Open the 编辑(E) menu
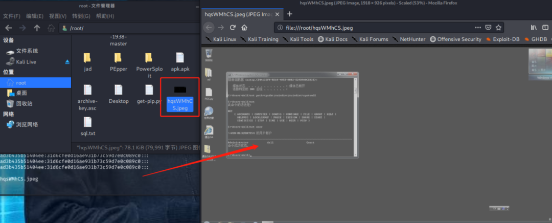Screen dimensions: 552x223 35,16
